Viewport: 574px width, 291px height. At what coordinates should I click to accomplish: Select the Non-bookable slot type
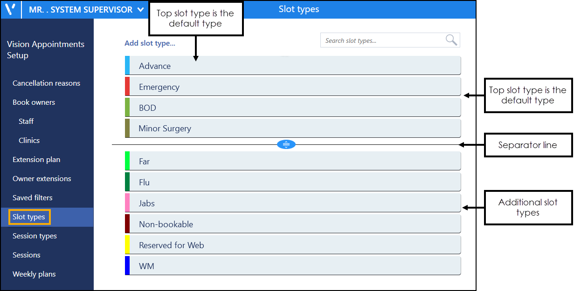coord(294,224)
